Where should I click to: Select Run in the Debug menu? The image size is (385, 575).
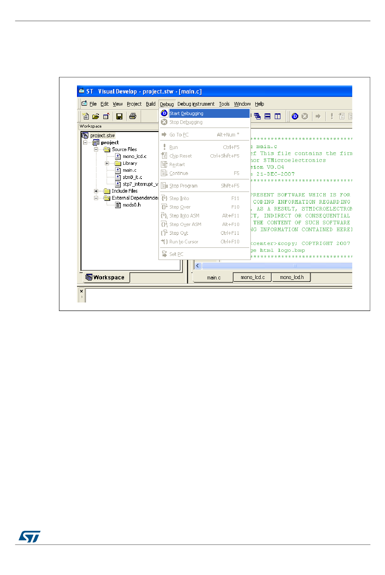205,147
